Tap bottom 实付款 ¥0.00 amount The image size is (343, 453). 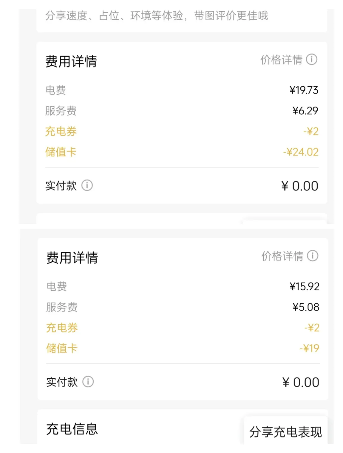[x=301, y=382]
